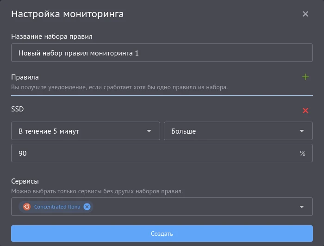The height and width of the screenshot is (246, 324).
Task: Edit the rule set name field
Action: (x=162, y=53)
